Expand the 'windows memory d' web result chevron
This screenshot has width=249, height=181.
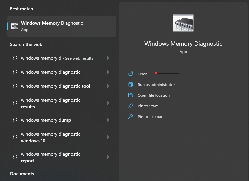108,58
